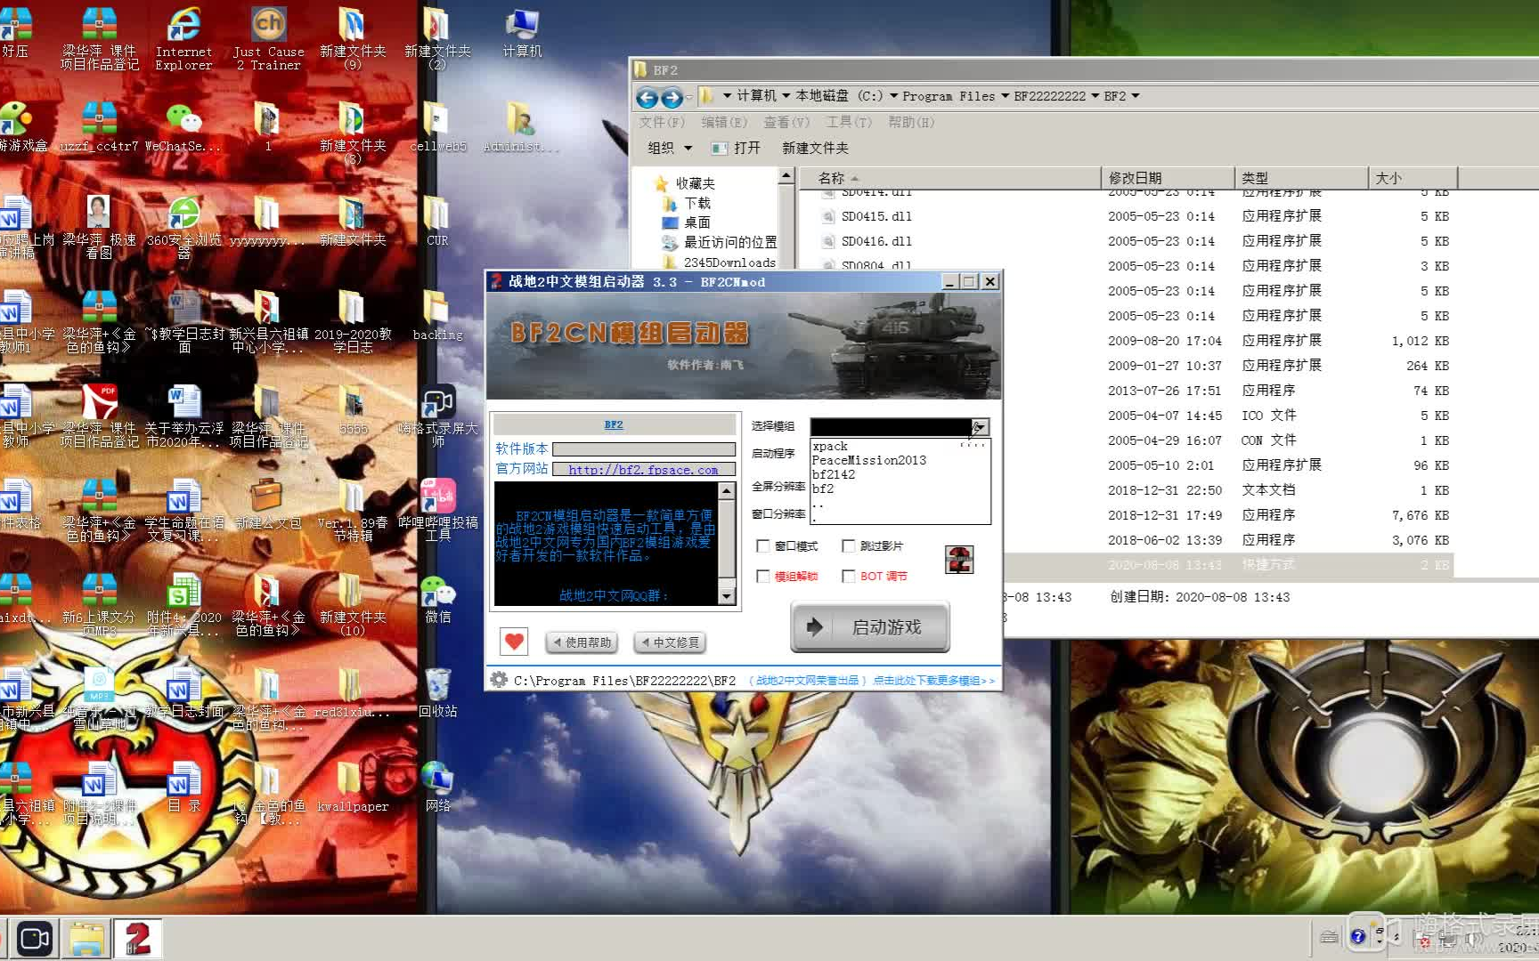Select the cellweb5 desktop icon
The width and height of the screenshot is (1539, 961).
point(436,127)
